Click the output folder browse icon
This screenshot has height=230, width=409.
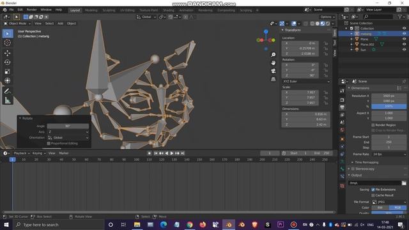pos(404,183)
